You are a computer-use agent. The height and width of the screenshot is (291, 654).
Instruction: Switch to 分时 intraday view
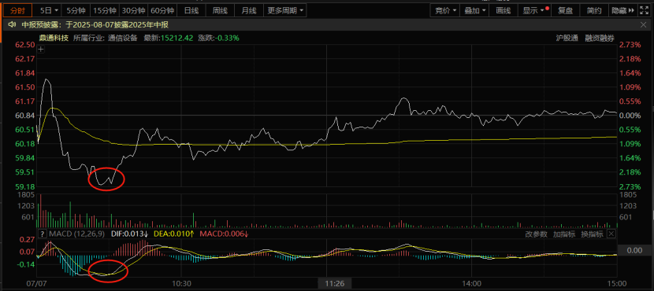click(x=17, y=11)
